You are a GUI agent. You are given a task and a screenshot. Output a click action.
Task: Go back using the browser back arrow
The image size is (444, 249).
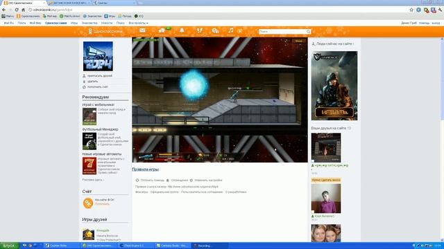click(3, 10)
